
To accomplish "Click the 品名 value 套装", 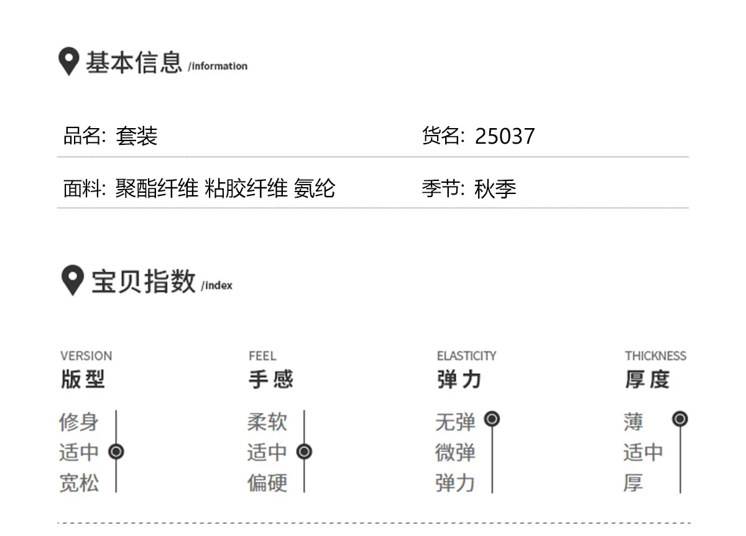I will pos(137,136).
